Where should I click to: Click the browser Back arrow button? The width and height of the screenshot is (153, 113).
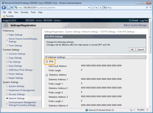pos(4,8)
